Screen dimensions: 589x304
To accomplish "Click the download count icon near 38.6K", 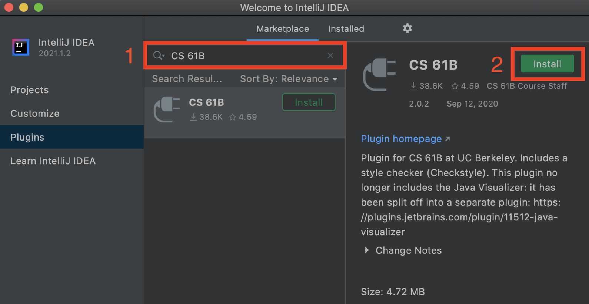I will (x=414, y=85).
